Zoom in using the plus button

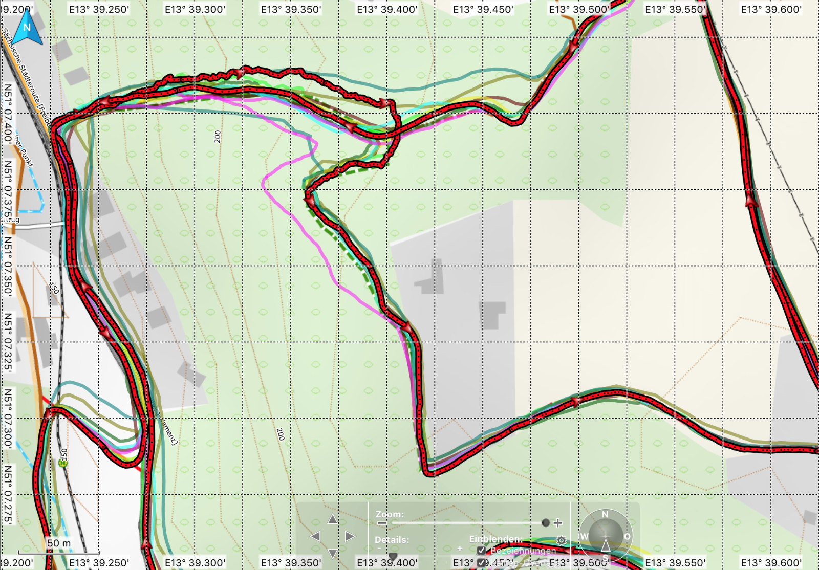(x=558, y=523)
